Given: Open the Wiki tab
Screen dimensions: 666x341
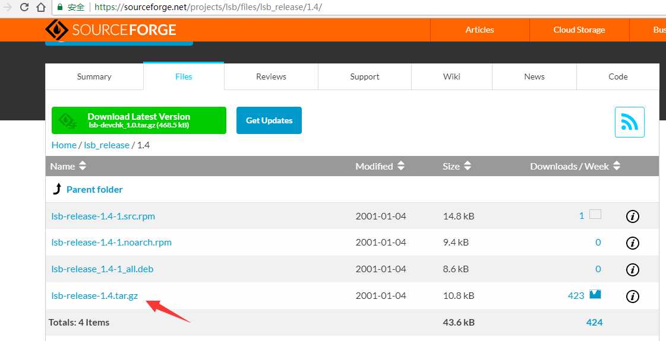Looking at the screenshot, I should [452, 77].
